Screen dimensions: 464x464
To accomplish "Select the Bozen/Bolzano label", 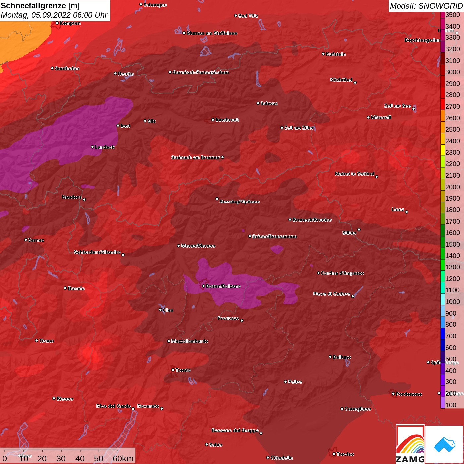I will tap(223, 286).
